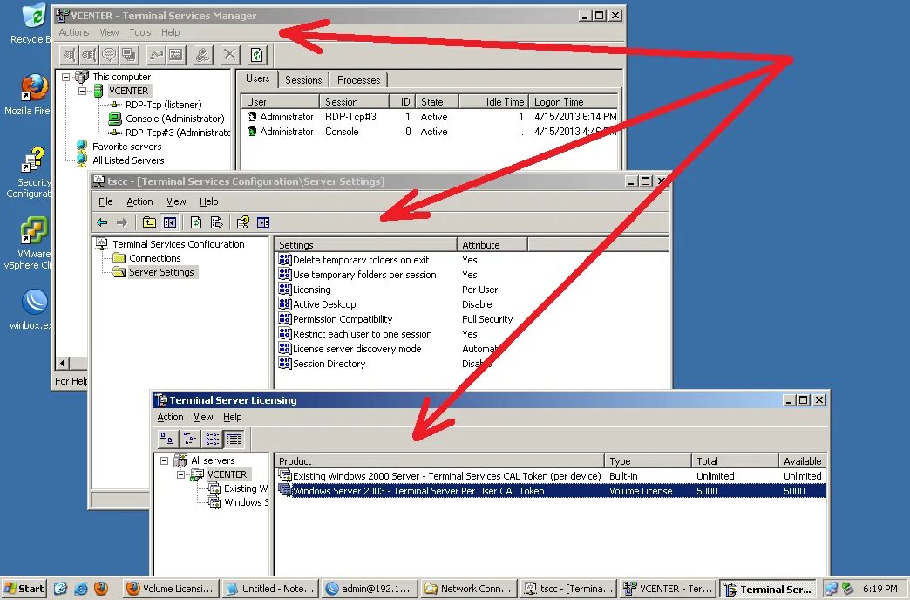This screenshot has height=600, width=910.
Task: Switch to the Sessions tab
Action: 303,80
